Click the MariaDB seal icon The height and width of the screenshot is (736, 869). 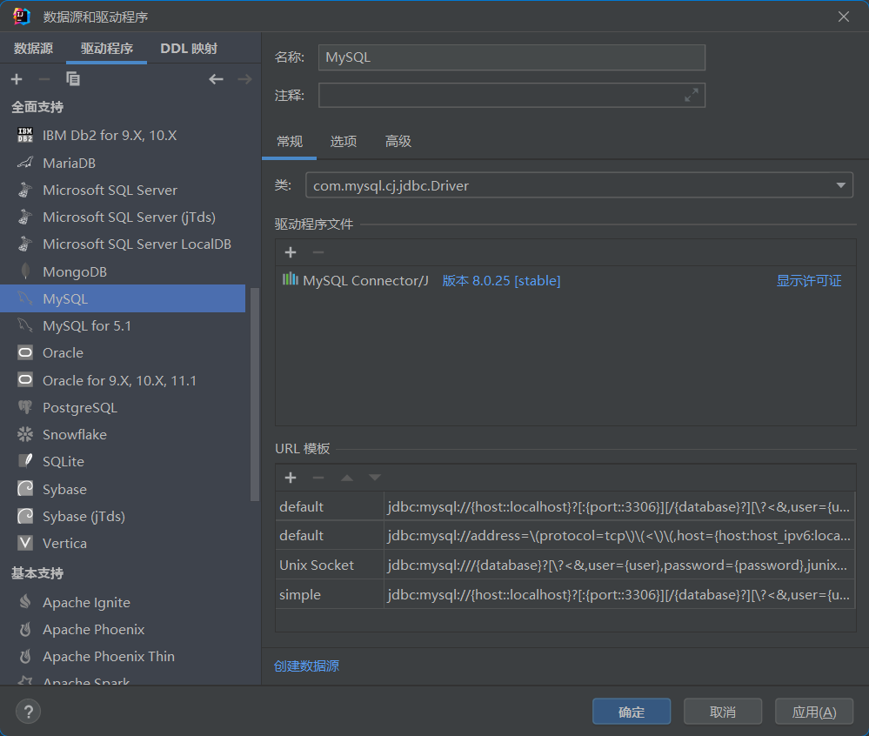tap(25, 163)
